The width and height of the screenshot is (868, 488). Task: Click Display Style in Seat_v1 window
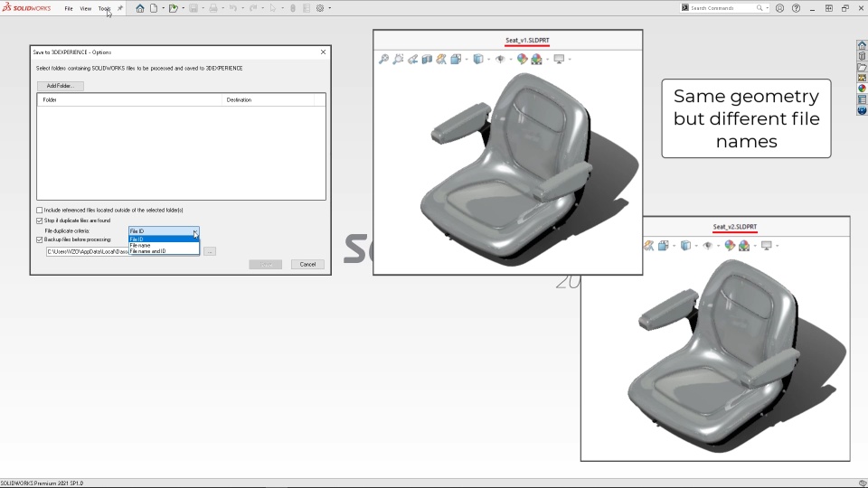478,59
